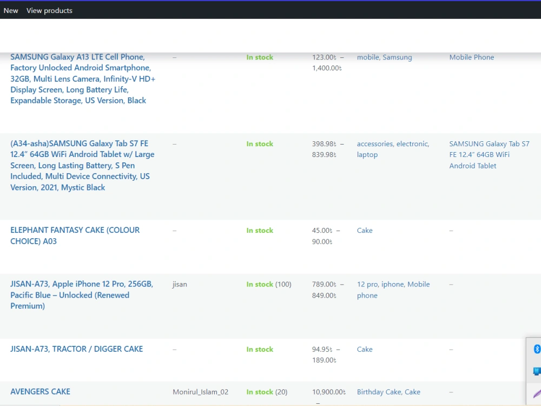
Task: Click In stock (20) in AVENGERS CAKE row
Action: click(267, 392)
